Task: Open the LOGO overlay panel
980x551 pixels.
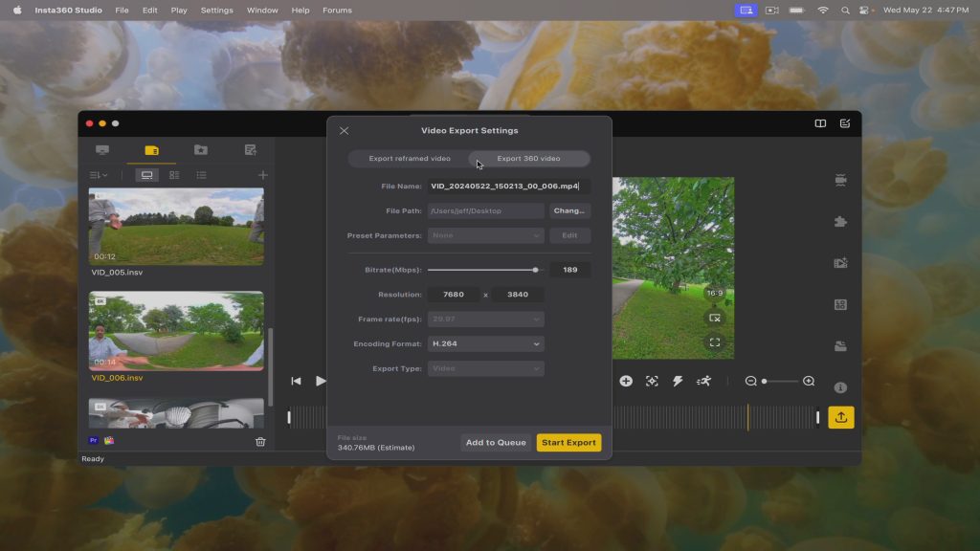Action: tap(840, 304)
